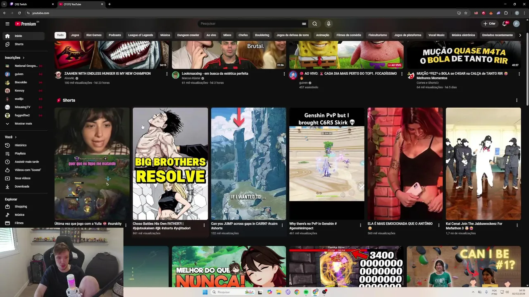The height and width of the screenshot is (297, 529).
Task: Open National Geographic subscription
Action: click(x=23, y=66)
